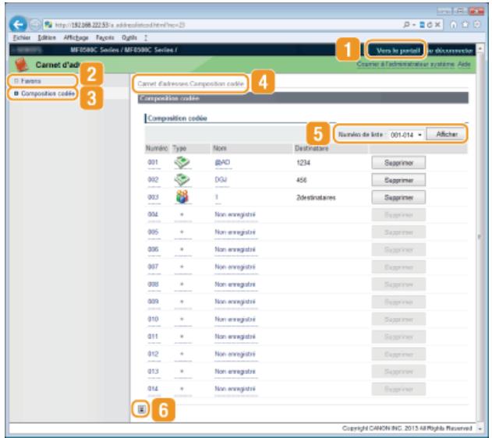Image resolution: width=492 pixels, height=438 pixels.
Task: Open entry number 007 link
Action: [153, 267]
